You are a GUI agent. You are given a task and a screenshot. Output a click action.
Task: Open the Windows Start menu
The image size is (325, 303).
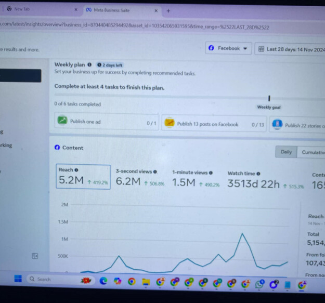pyautogui.click(x=18, y=279)
